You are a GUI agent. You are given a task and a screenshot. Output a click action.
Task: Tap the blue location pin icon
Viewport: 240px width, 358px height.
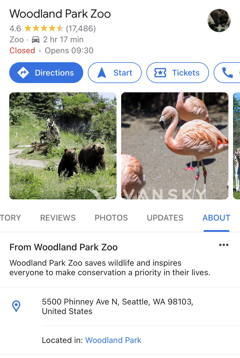16,306
